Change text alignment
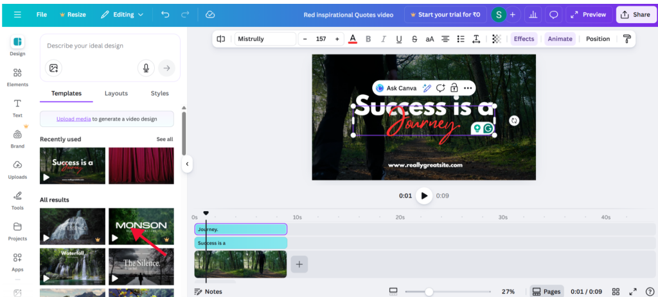The height and width of the screenshot is (297, 658). tap(445, 39)
